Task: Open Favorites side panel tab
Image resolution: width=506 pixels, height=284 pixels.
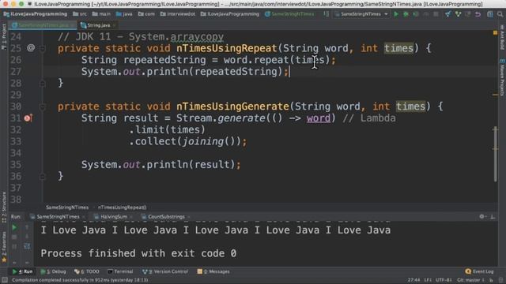Action: point(4,246)
